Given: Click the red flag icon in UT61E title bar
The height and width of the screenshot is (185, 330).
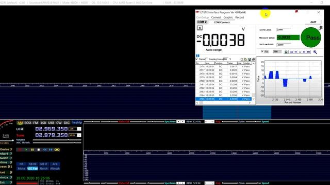Looking at the screenshot, I should pyautogui.click(x=296, y=11).
